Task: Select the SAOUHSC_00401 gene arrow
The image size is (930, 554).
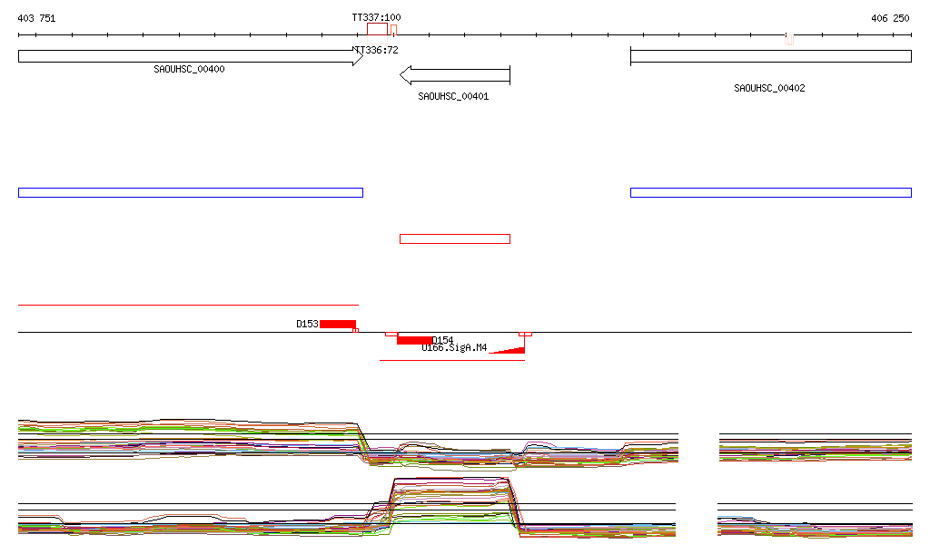Action: pyautogui.click(x=455, y=75)
